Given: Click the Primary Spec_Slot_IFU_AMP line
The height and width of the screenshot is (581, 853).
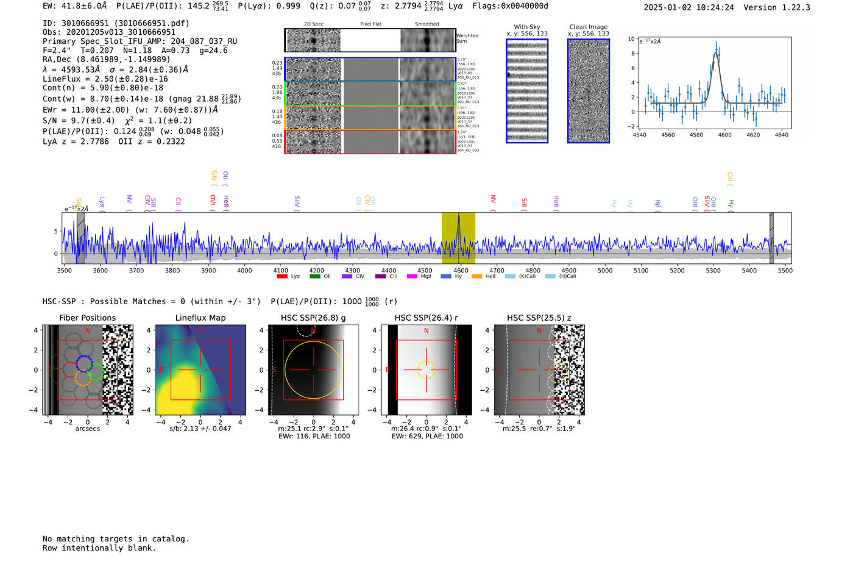Looking at the screenshot, I should [140, 41].
